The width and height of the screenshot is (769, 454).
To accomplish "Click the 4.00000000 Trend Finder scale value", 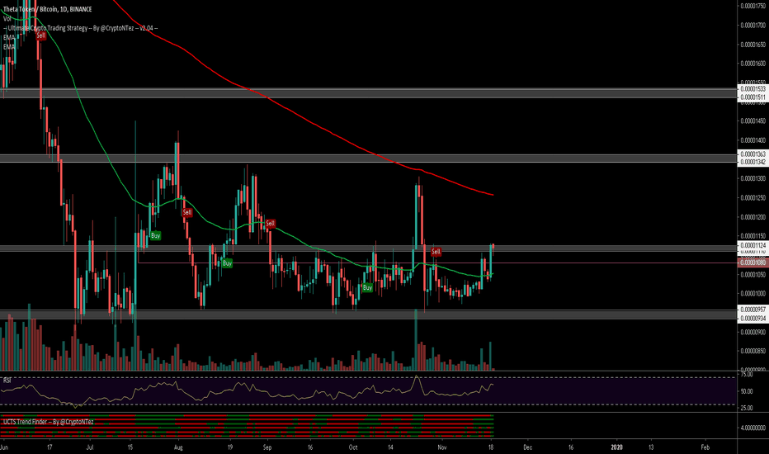I will [x=752, y=428].
